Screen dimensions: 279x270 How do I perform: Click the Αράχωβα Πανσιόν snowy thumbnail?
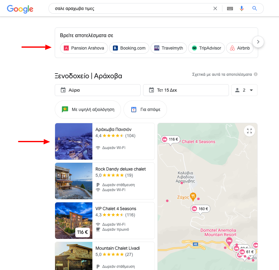[x=74, y=142]
